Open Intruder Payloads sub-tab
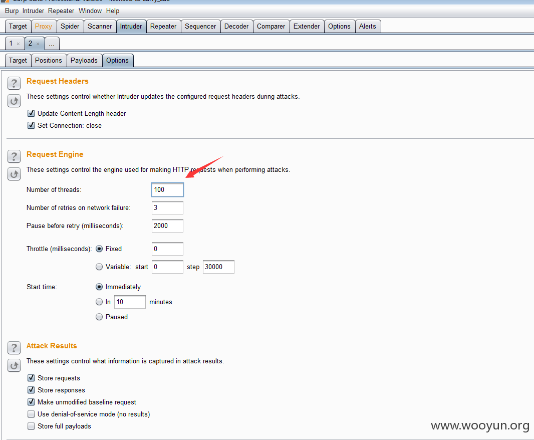This screenshot has height=440, width=534. [x=84, y=60]
